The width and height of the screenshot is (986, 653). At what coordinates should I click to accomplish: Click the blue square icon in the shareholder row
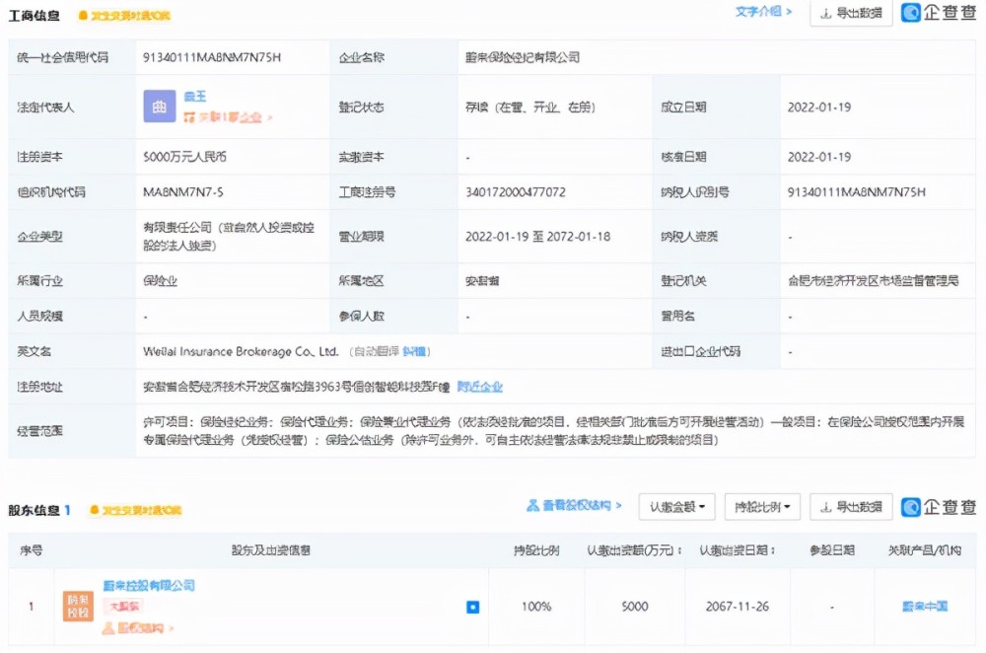[x=473, y=607]
